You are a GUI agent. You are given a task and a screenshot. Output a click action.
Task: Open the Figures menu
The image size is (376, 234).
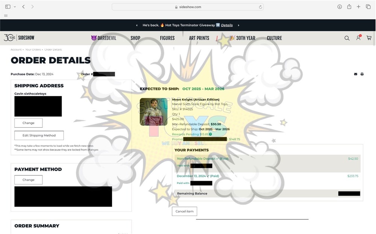pos(167,38)
